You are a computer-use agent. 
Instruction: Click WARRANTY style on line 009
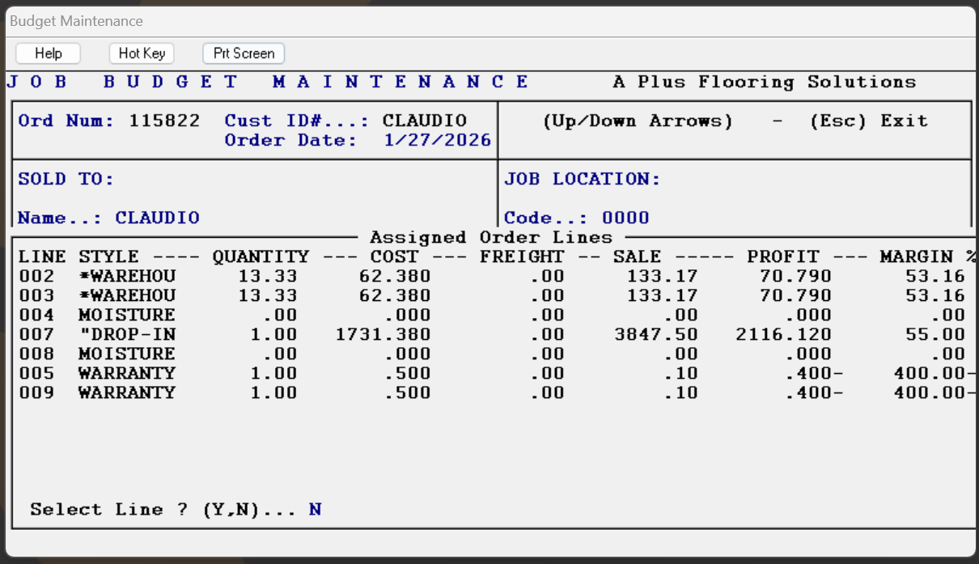pyautogui.click(x=127, y=392)
